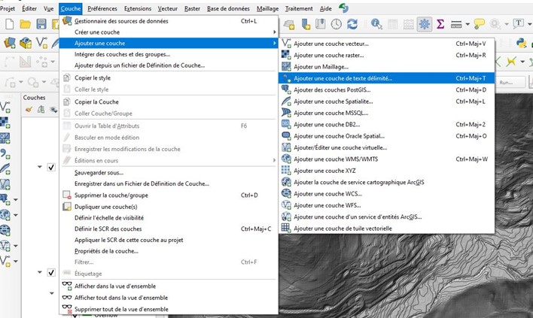Click the Map Tips speech bubble icon
This screenshot has height=318, width=533.
click(x=480, y=24)
